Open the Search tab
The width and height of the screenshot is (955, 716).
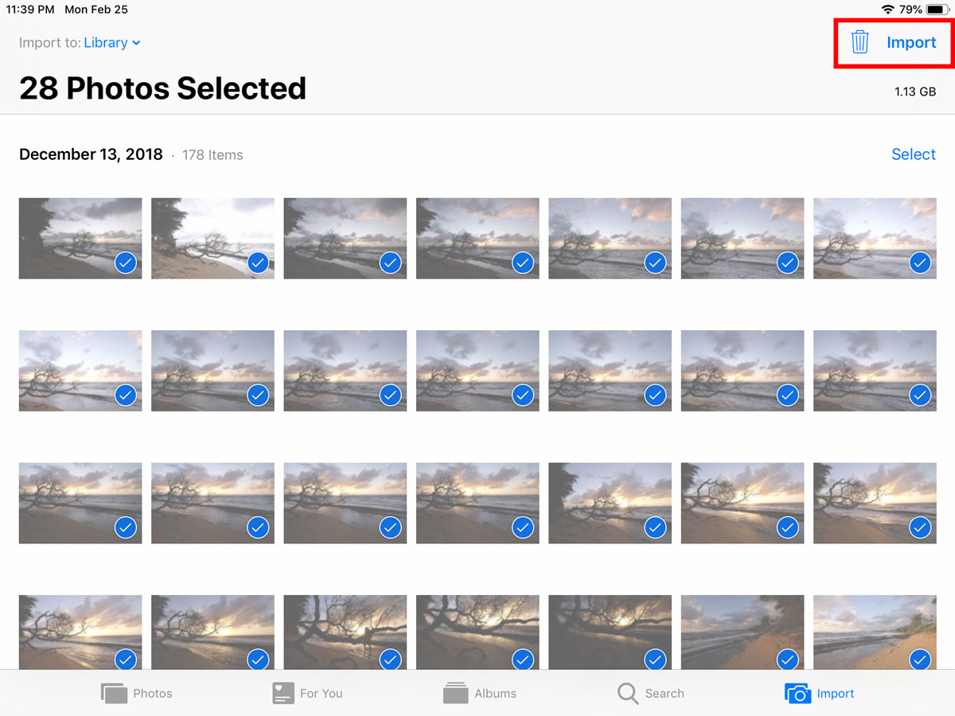click(650, 693)
